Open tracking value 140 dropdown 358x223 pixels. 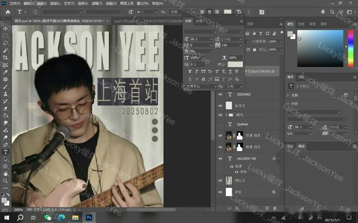pyautogui.click(x=241, y=45)
